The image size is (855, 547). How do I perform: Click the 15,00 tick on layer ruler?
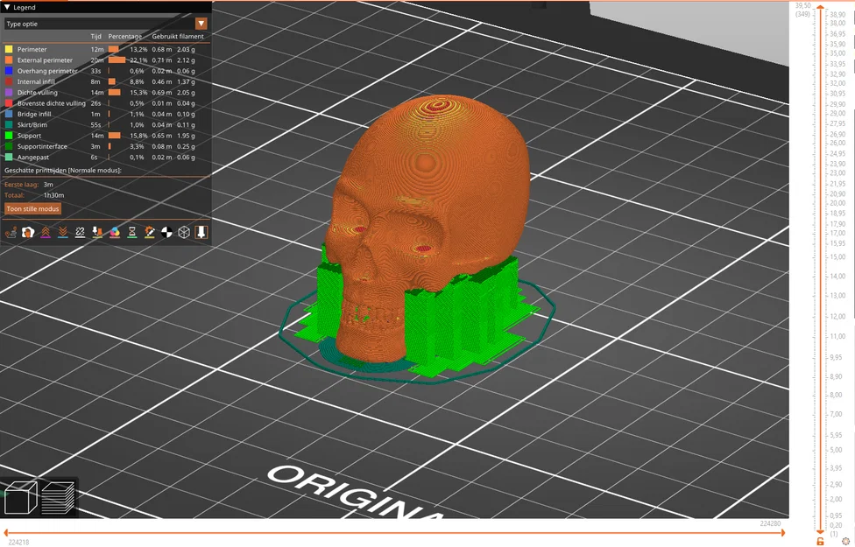coord(837,256)
